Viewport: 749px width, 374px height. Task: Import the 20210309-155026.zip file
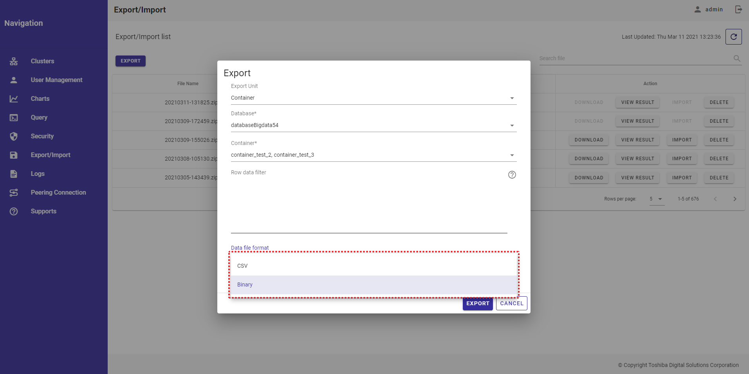click(x=682, y=140)
